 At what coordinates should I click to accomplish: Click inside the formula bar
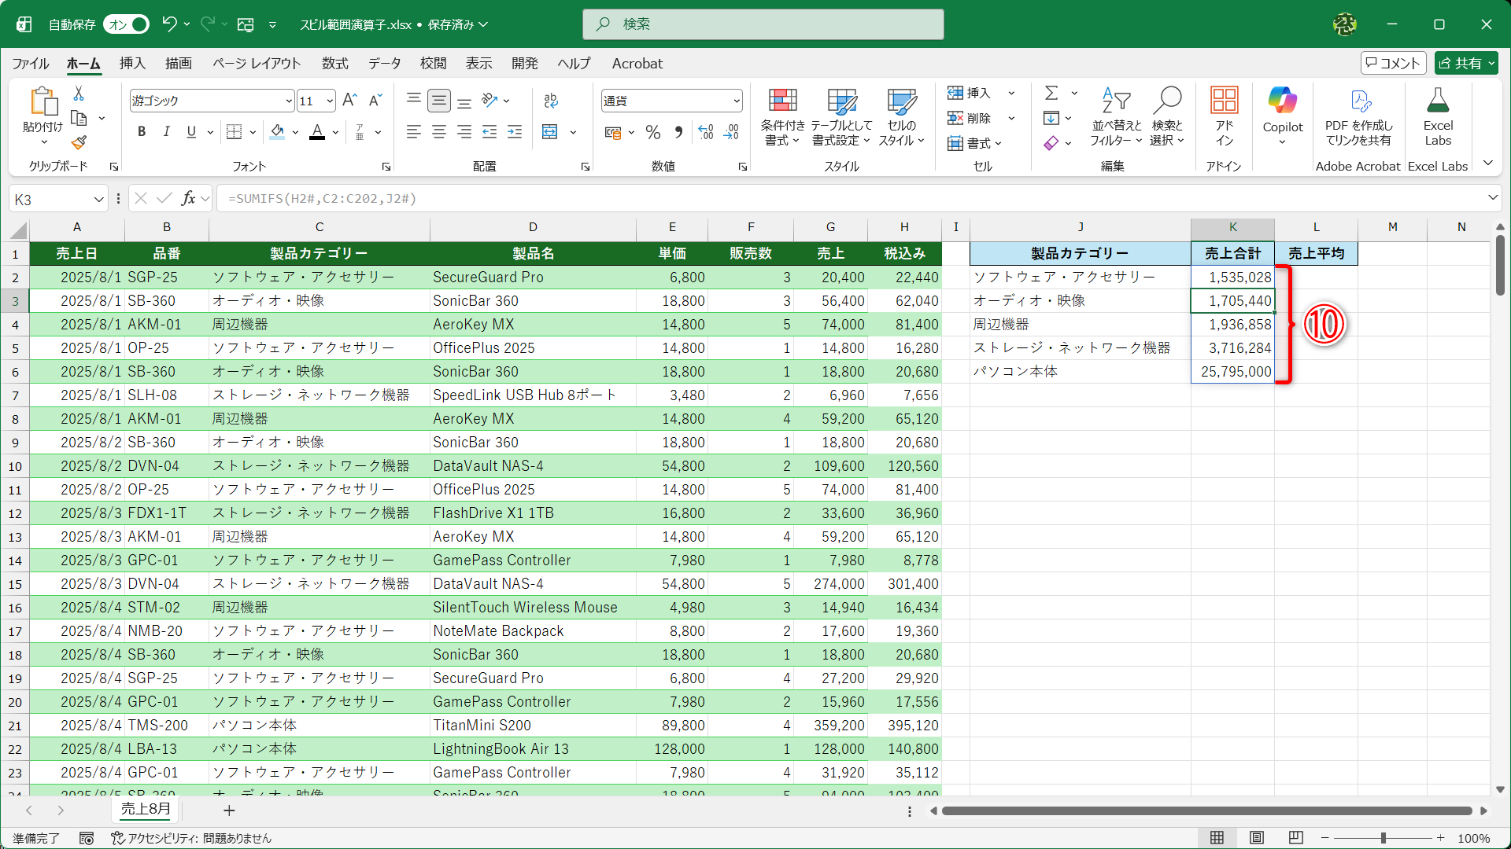point(551,198)
